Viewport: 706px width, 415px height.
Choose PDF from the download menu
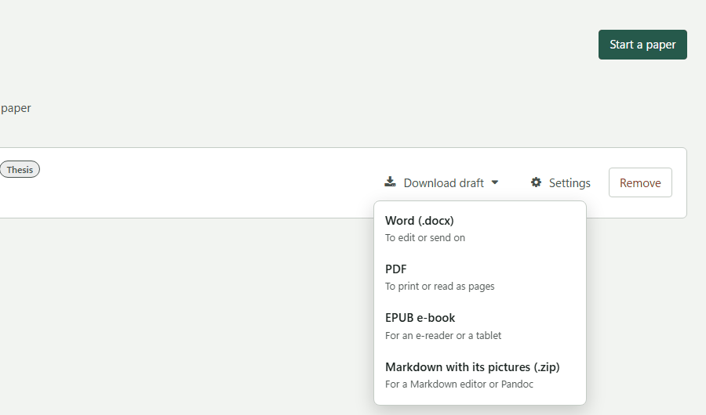coord(480,277)
